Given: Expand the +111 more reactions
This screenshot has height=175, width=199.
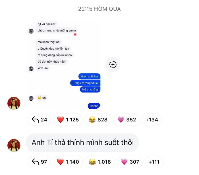Looking at the screenshot, I should coord(154,162).
